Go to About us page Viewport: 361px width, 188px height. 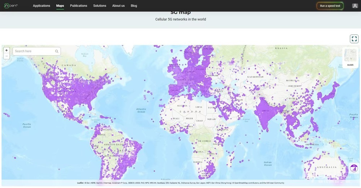118,6
